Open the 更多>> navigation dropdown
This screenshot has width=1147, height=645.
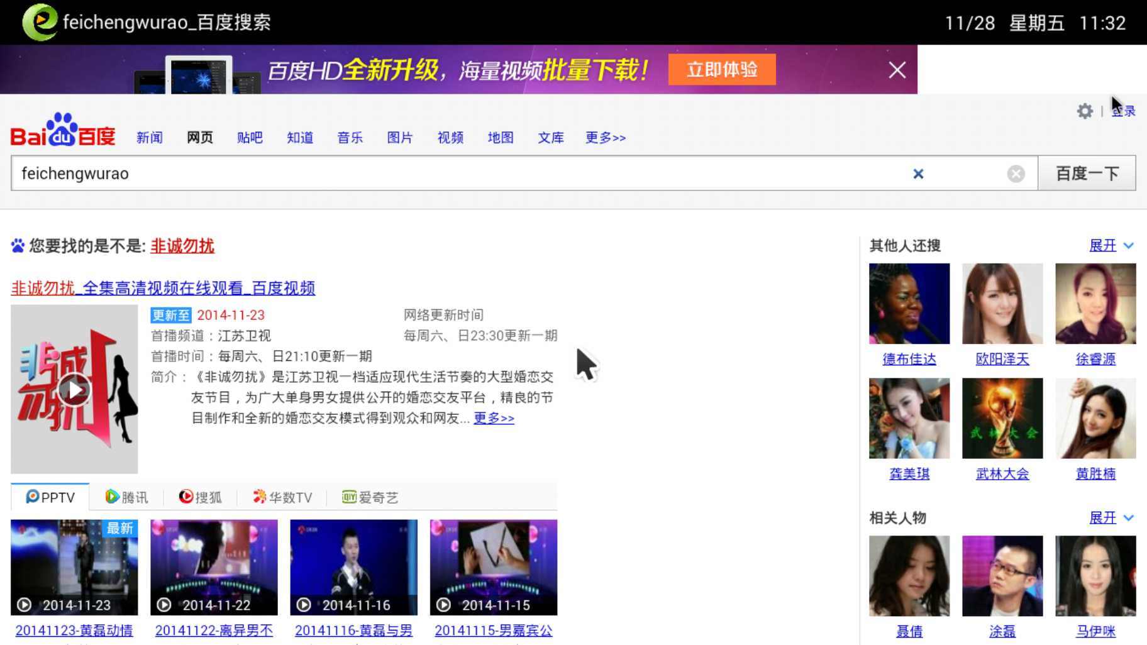point(604,138)
